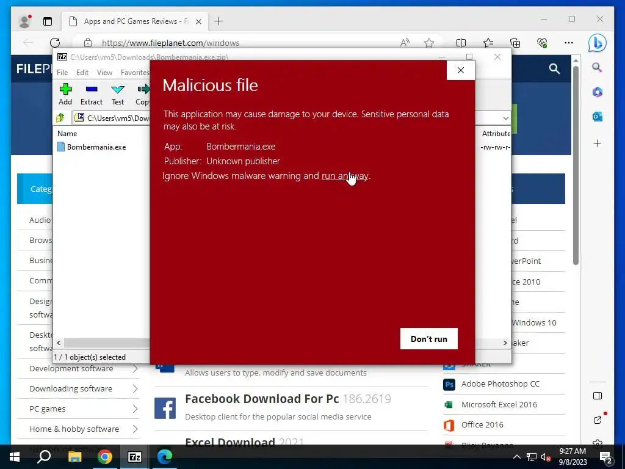The image size is (625, 469).
Task: Select the Apps and PC Games Reviews tab
Action: point(135,21)
